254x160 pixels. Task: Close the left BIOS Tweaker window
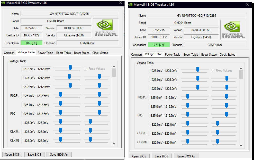tap(121, 3)
